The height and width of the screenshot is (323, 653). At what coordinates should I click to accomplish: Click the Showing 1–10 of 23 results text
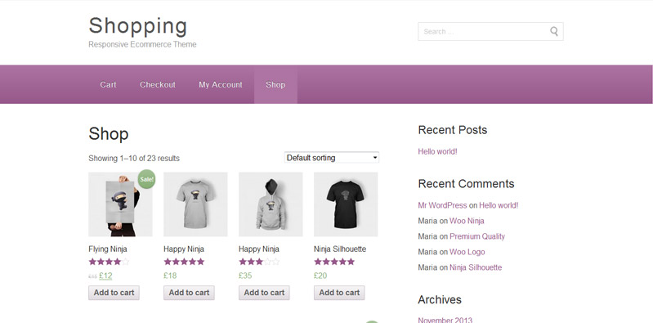[x=134, y=159]
